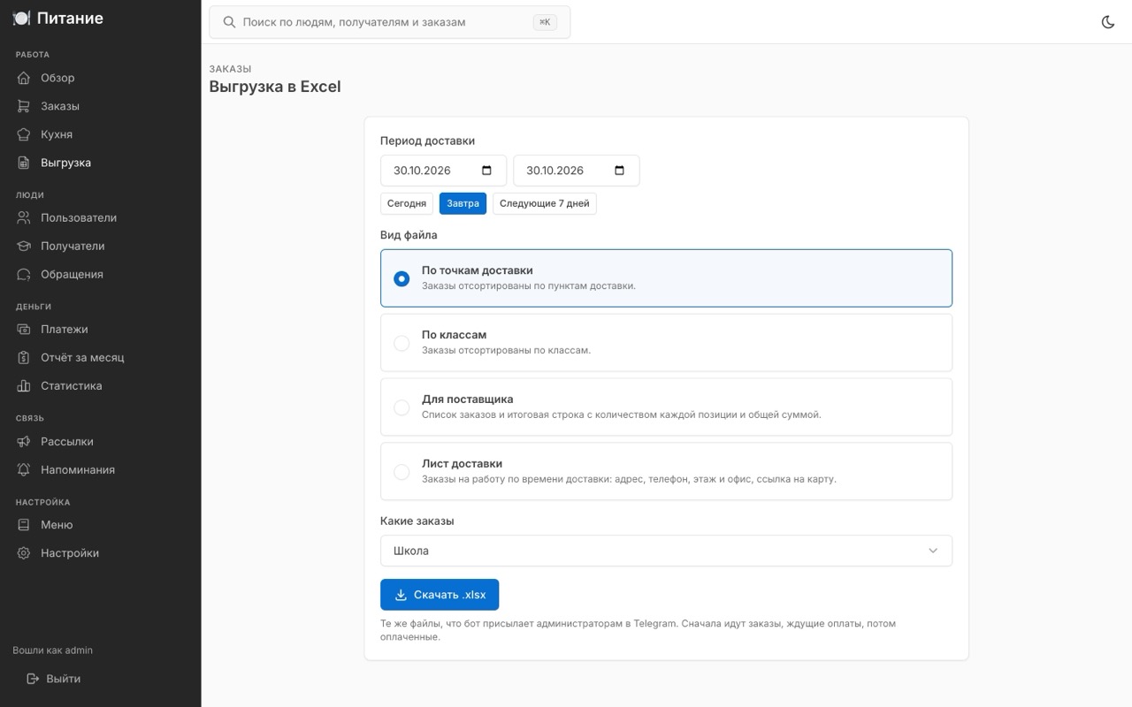Open calendar picker of end date
1132x707 pixels.
(x=619, y=171)
